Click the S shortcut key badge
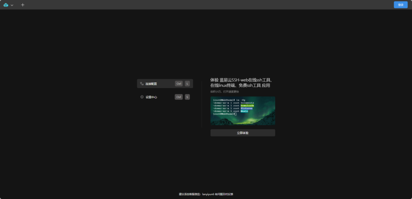This screenshot has height=199, width=412. click(187, 97)
